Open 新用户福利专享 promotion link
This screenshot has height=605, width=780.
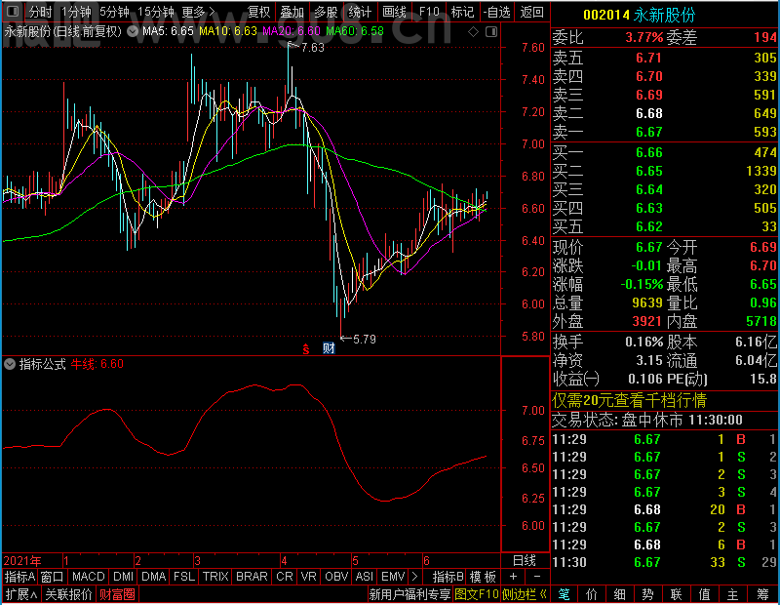click(x=409, y=594)
